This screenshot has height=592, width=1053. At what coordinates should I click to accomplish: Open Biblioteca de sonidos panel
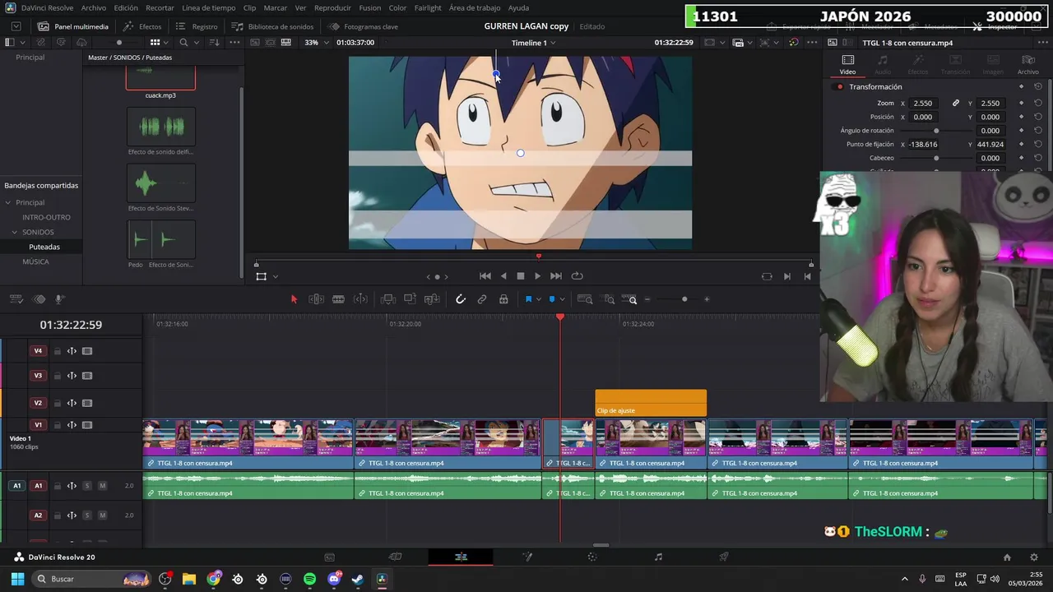point(272,26)
